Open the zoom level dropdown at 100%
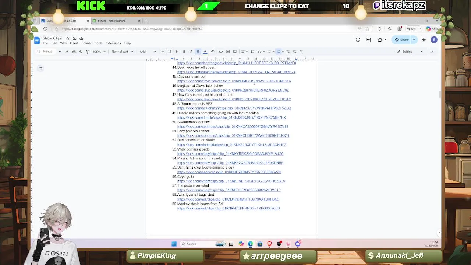 (99, 52)
